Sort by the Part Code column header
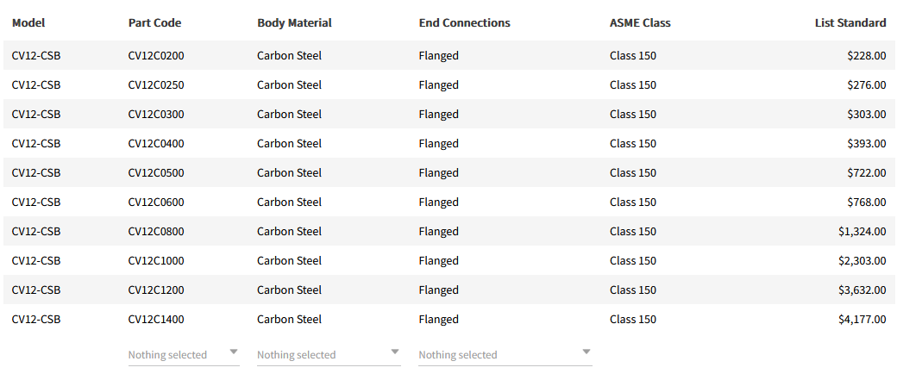The width and height of the screenshot is (897, 380). pyautogui.click(x=154, y=23)
